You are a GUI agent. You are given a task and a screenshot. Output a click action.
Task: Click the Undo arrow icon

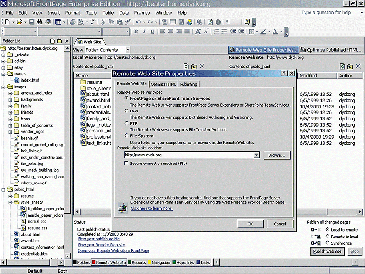pyautogui.click(x=138, y=22)
